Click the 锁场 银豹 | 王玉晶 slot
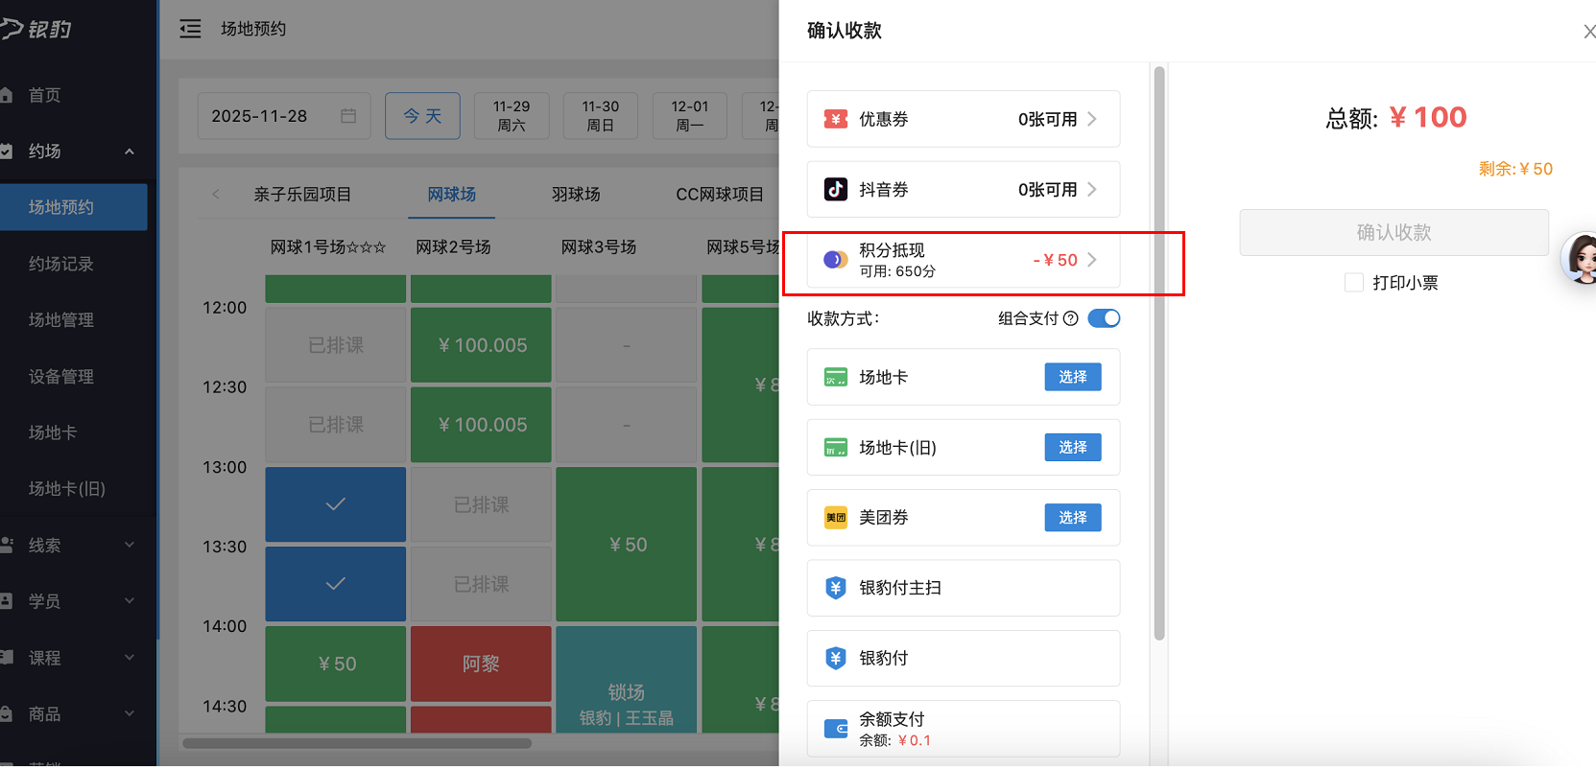The image size is (1596, 770). [x=626, y=680]
